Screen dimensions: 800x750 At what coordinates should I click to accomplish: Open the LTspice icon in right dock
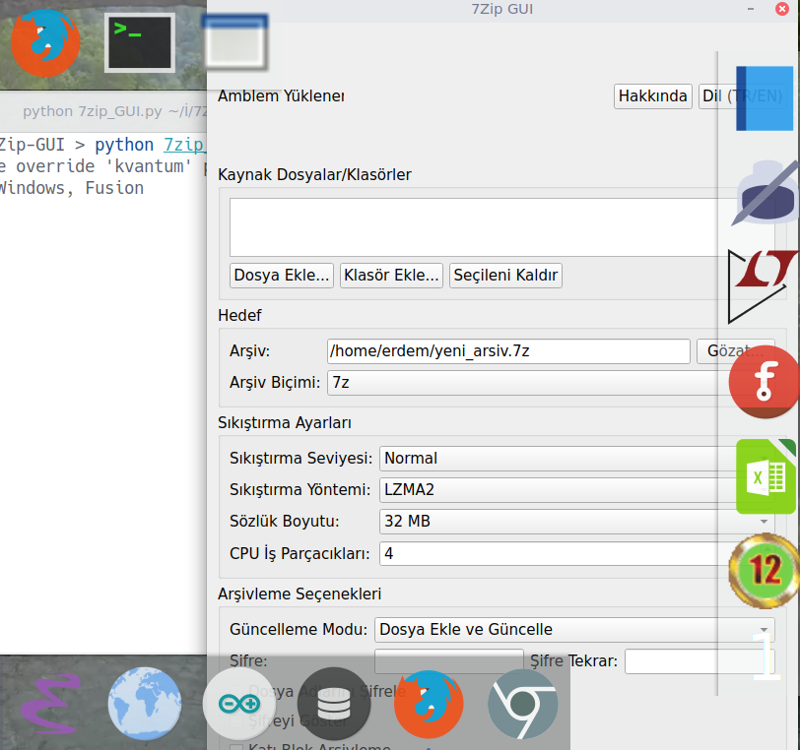point(763,286)
